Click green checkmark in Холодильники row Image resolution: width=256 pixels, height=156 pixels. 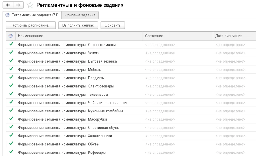pyautogui.click(x=11, y=135)
